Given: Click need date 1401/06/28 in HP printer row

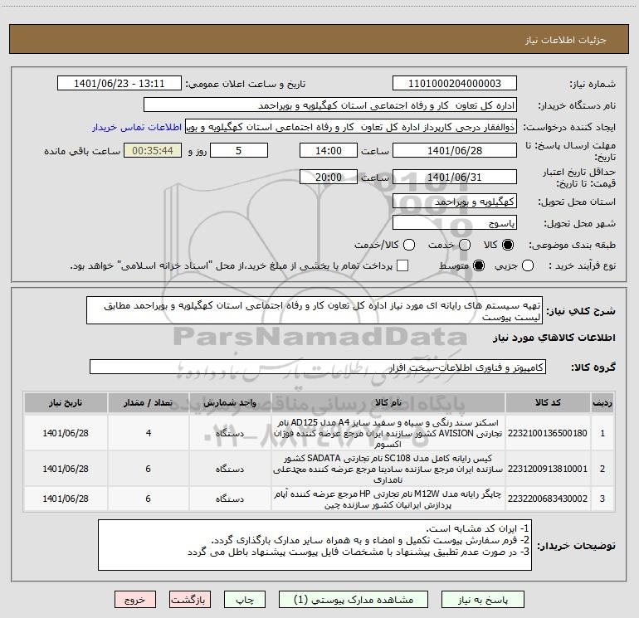Looking at the screenshot, I should pos(66,499).
